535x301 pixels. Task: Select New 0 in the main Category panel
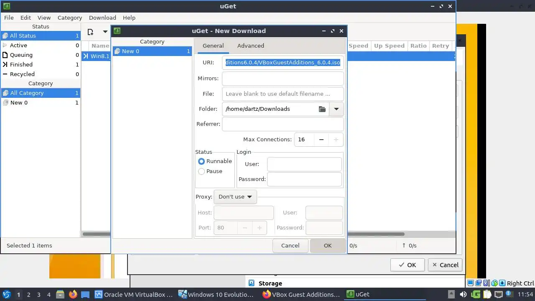[41, 103]
